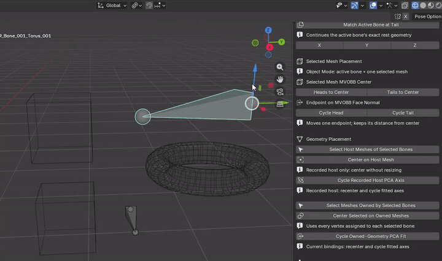Click the red X axis gizmo ball

[x=269, y=47]
